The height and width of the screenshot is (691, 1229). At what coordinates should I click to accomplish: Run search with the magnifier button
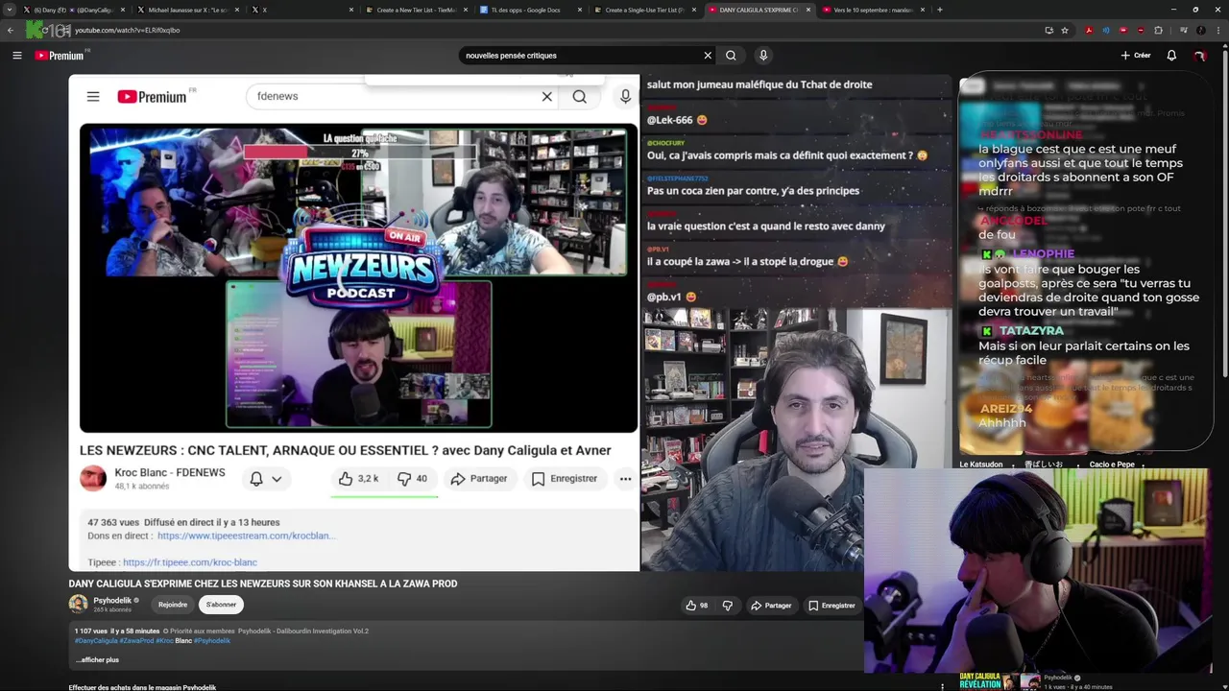(x=731, y=56)
